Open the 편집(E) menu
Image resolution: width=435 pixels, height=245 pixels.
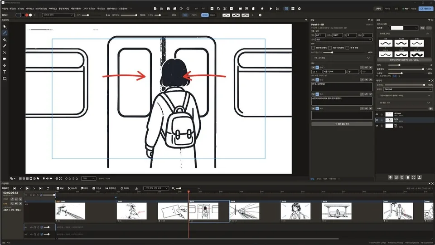pos(13,9)
